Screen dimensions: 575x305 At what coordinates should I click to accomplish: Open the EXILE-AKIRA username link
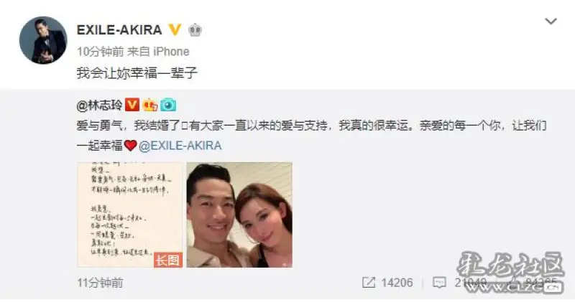pyautogui.click(x=119, y=29)
